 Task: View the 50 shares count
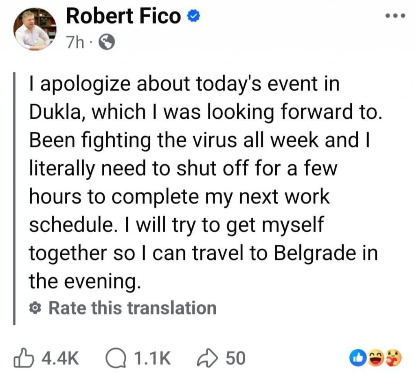pyautogui.click(x=236, y=358)
